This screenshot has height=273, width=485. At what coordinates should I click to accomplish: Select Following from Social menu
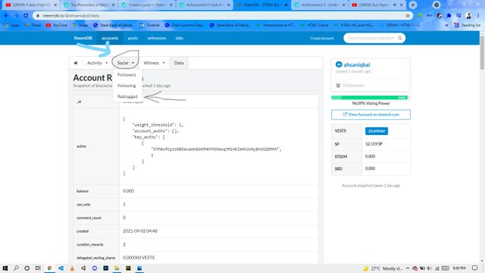[x=127, y=86]
